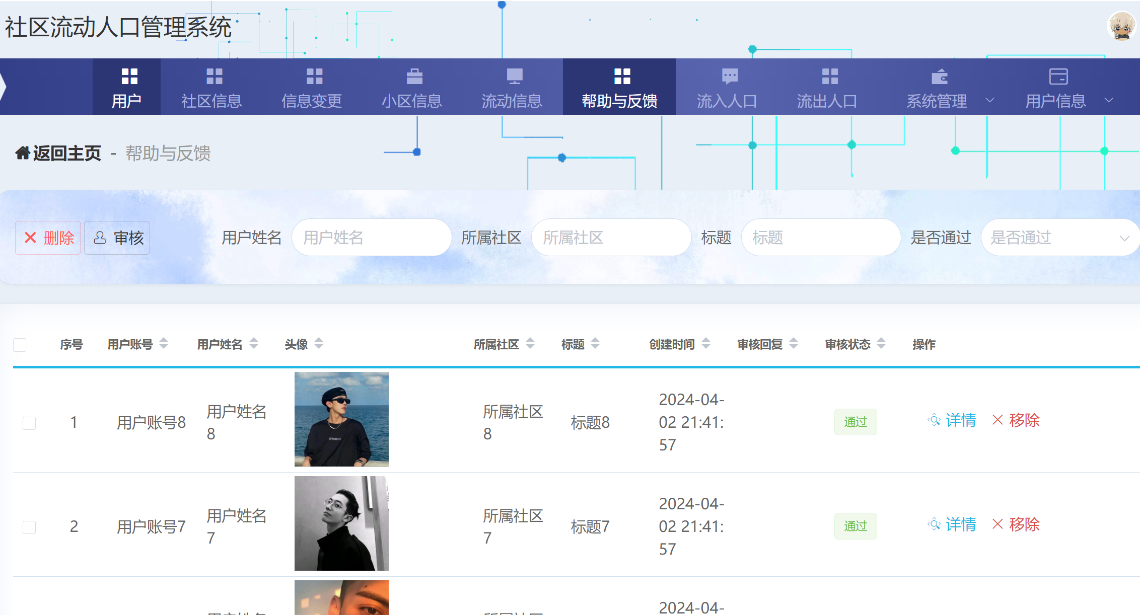
Task: Click the 小区信息 briefcase icon
Action: pyautogui.click(x=414, y=76)
